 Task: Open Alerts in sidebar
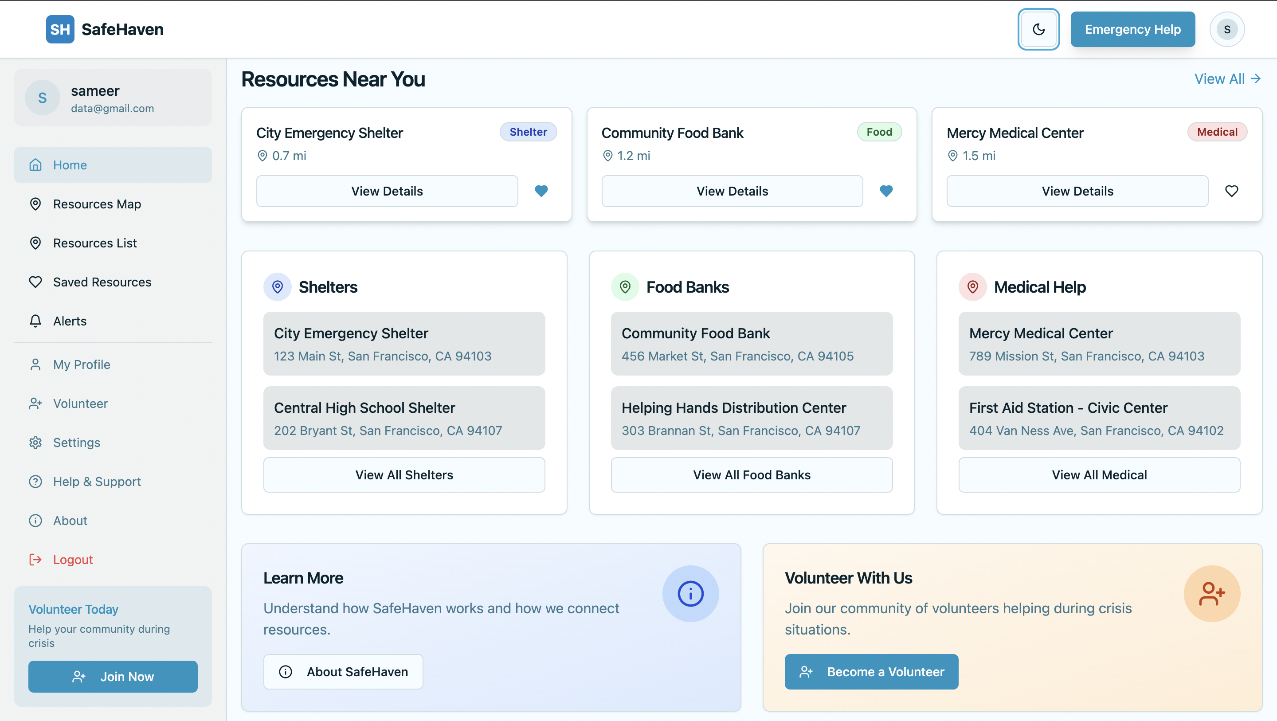(70, 321)
